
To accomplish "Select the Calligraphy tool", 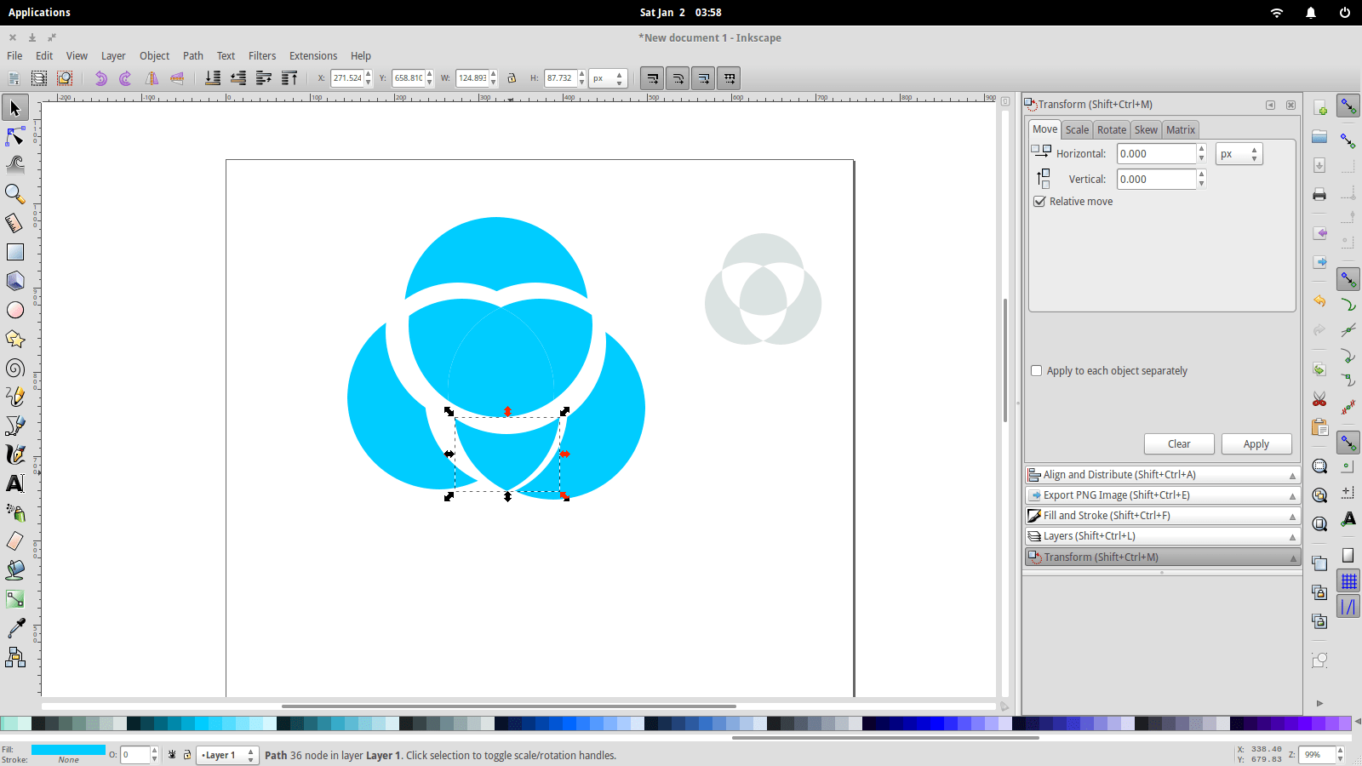I will [x=15, y=454].
